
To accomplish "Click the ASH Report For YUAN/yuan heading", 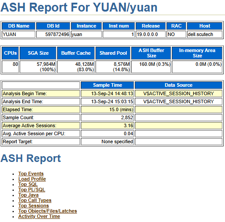I will (79, 7).
